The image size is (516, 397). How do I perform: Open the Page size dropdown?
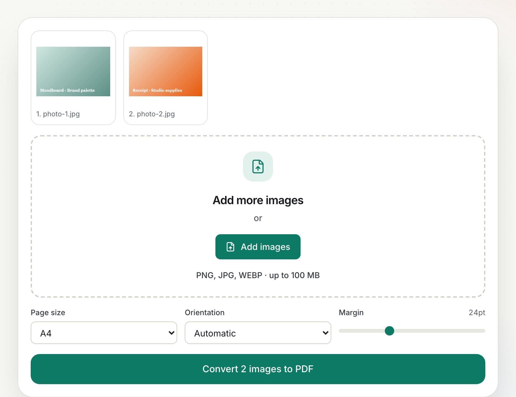pos(104,333)
